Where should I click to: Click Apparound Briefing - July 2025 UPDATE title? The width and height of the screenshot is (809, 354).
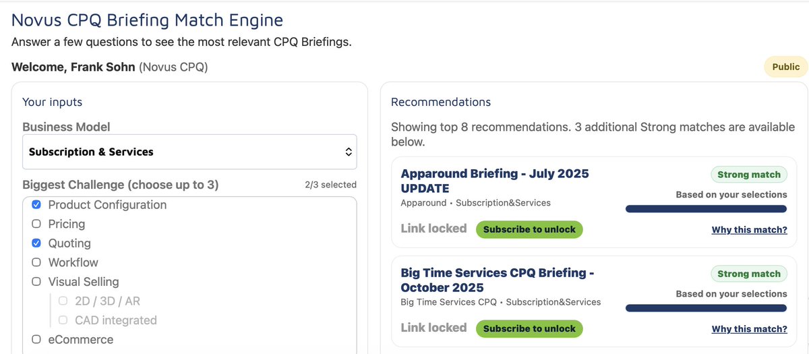point(495,181)
